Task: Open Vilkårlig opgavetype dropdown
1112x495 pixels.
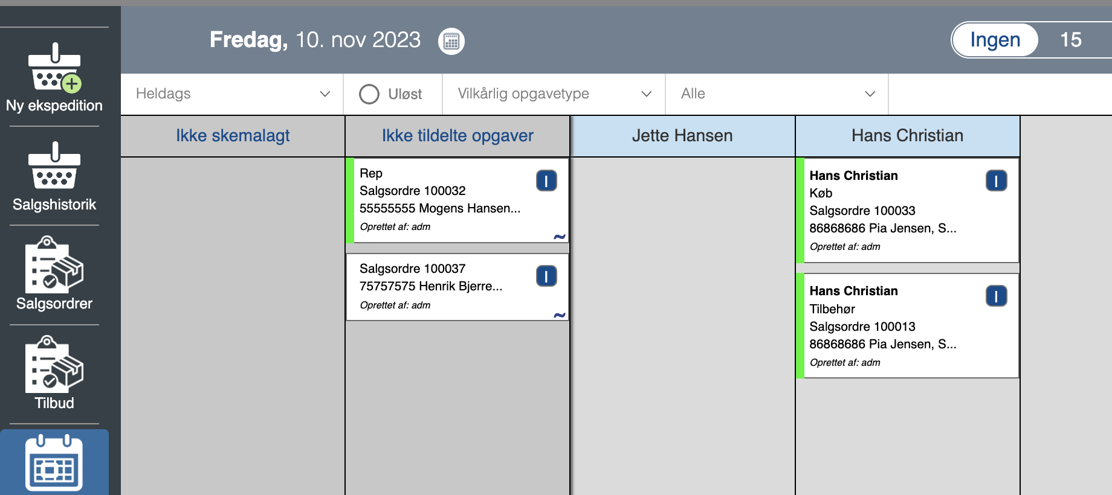Action: [x=554, y=94]
